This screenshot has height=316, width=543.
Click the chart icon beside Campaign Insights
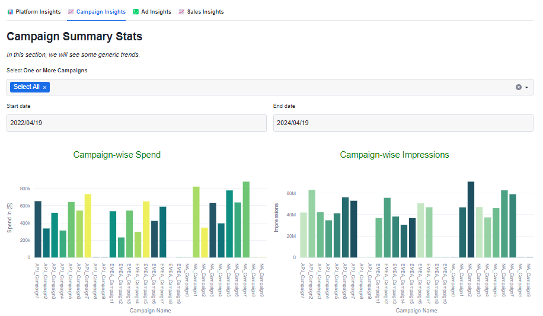click(x=71, y=12)
